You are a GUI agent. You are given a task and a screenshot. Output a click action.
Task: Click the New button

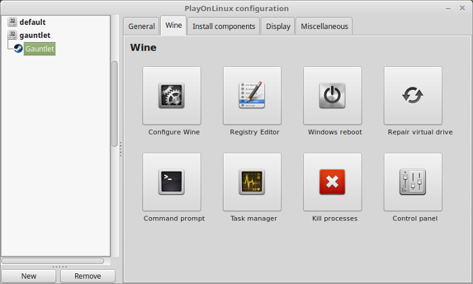(x=28, y=276)
